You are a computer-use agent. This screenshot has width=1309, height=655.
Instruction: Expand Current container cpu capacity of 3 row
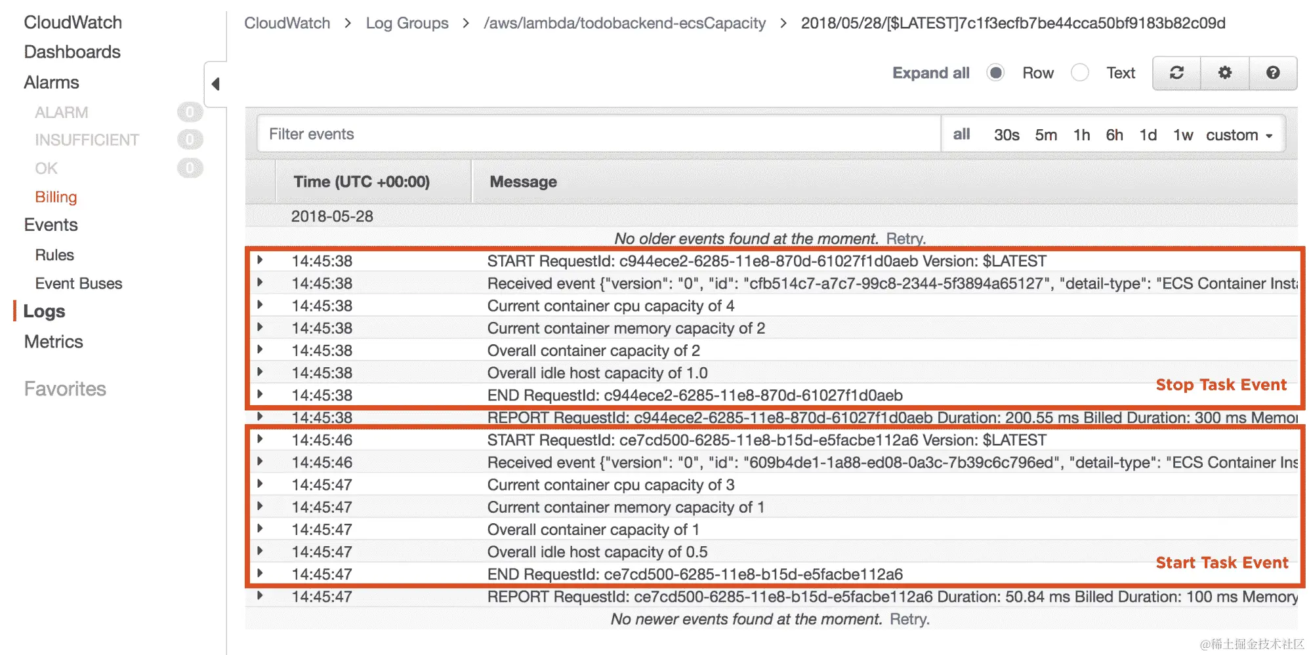(x=260, y=484)
